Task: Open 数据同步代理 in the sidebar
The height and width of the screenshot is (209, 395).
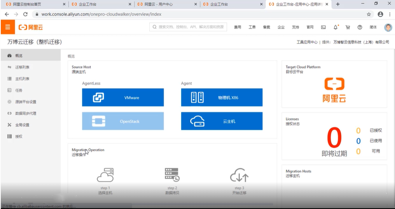Action: tap(30, 114)
